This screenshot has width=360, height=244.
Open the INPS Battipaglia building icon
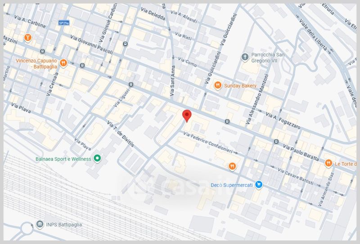pyautogui.click(x=39, y=224)
